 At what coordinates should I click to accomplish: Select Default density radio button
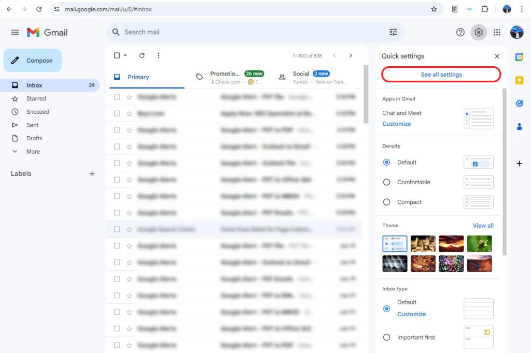click(x=386, y=163)
